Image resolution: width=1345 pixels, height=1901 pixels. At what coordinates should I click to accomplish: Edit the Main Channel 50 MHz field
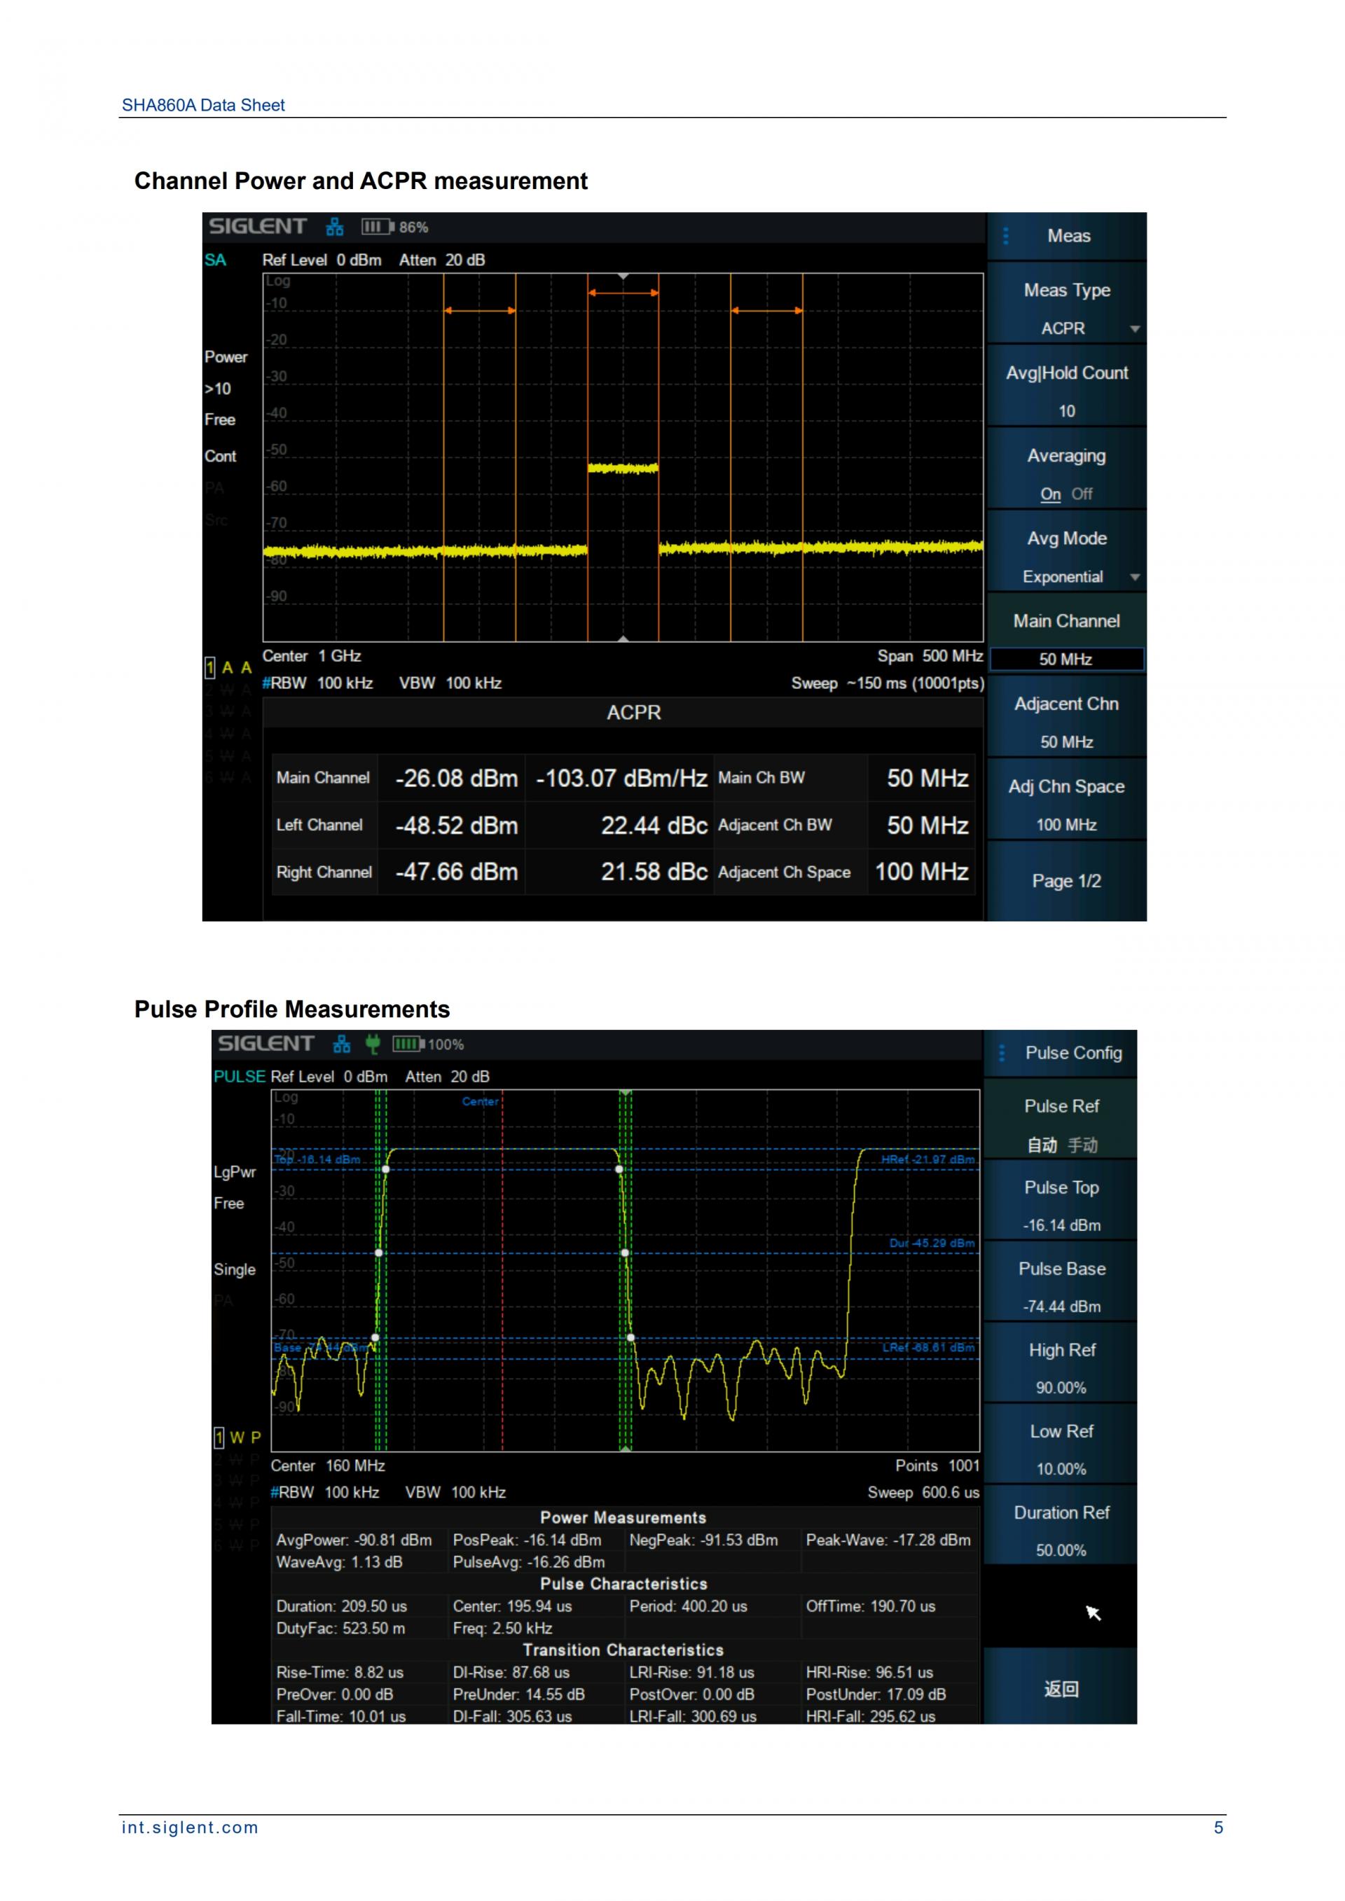(1066, 659)
